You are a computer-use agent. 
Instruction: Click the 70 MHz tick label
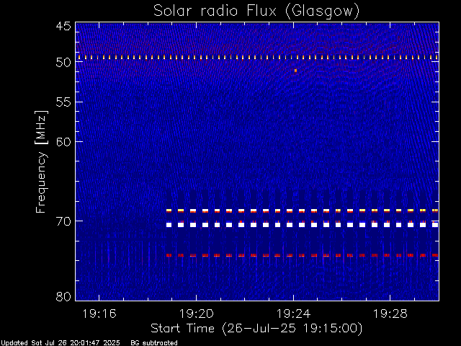(63, 221)
